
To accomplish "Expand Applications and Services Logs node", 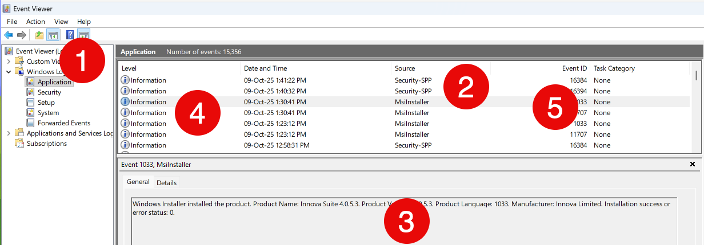I will pyautogui.click(x=9, y=133).
